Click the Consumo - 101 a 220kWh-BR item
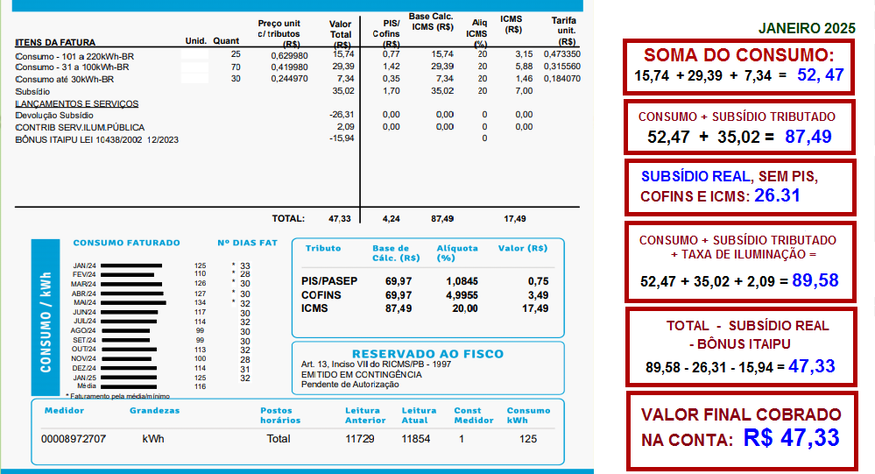The width and height of the screenshot is (875, 474). 75,54
